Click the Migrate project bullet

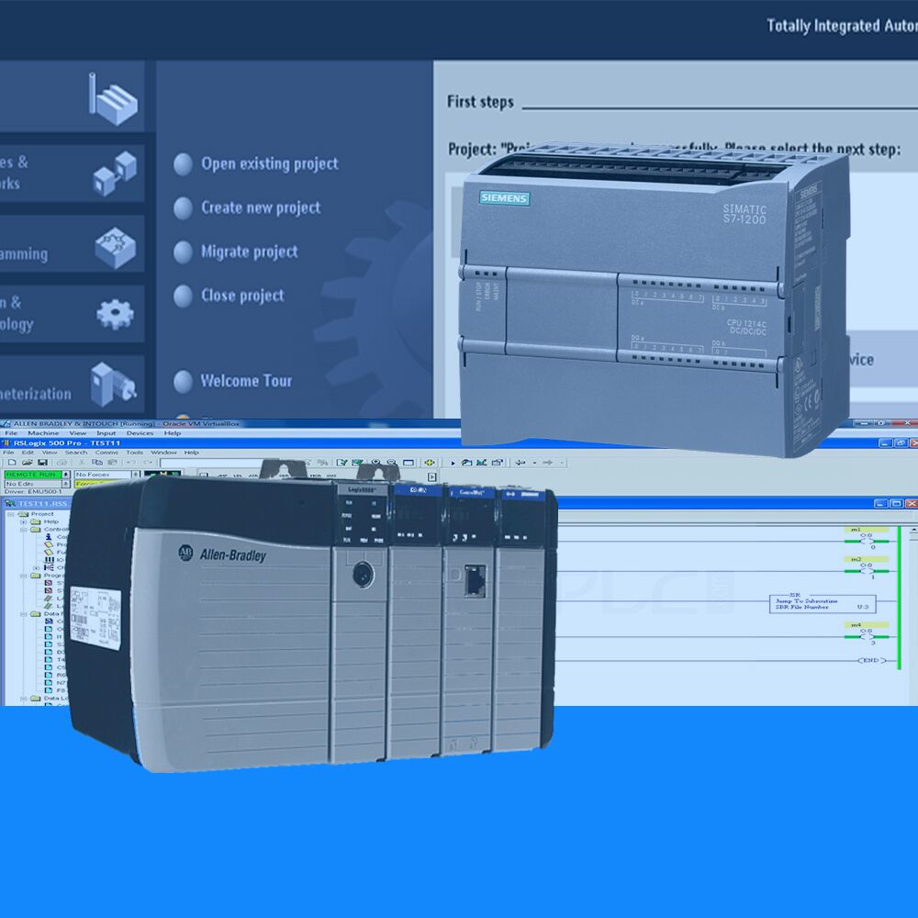(184, 252)
